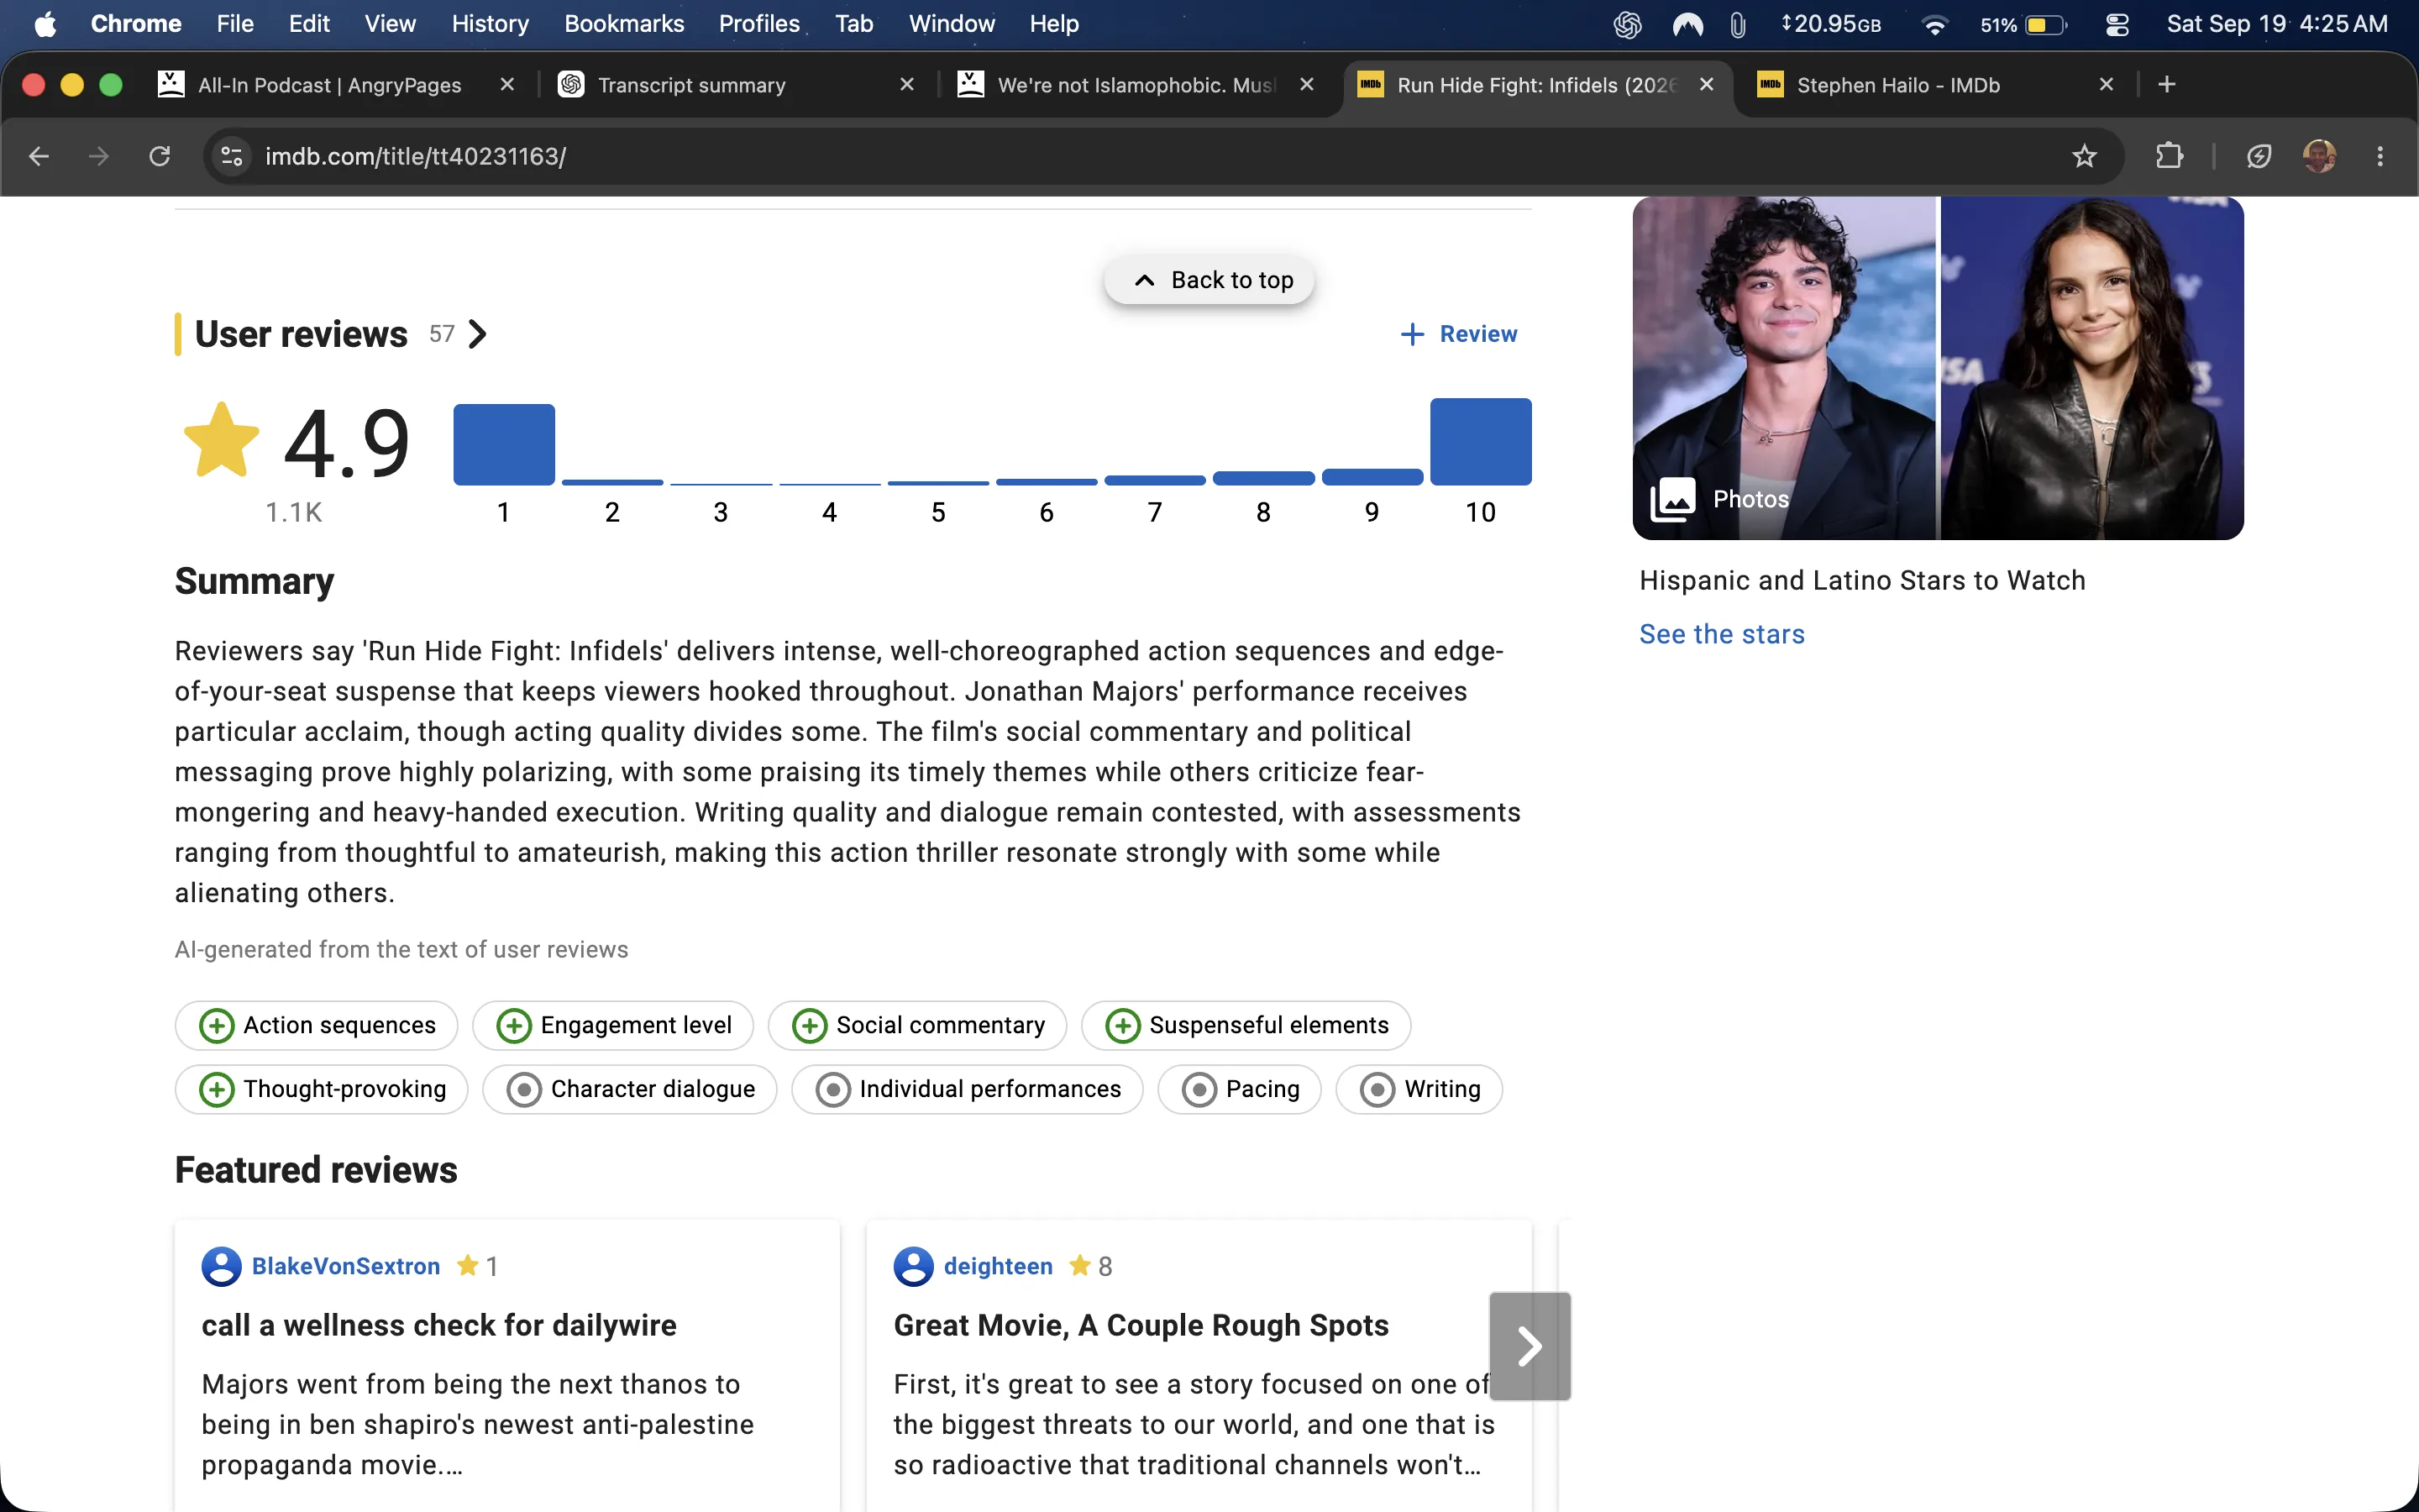Toggle the Social commentary filter chip
Image resolution: width=2419 pixels, height=1512 pixels.
[917, 1025]
